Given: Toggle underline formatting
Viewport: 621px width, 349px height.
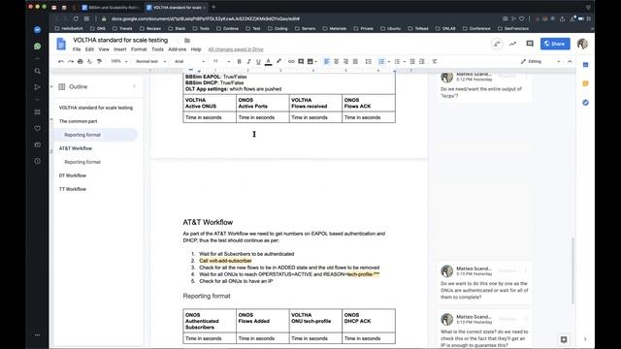Looking at the screenshot, I should click(258, 61).
